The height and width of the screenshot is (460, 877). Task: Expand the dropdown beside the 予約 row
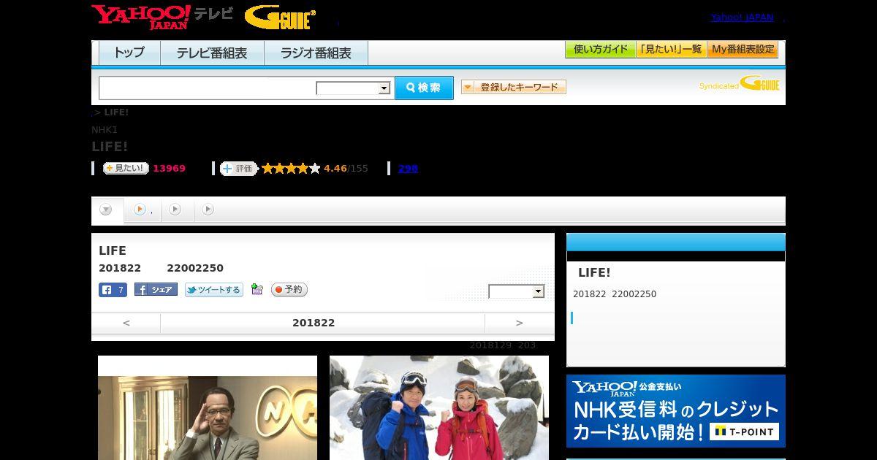tap(517, 291)
